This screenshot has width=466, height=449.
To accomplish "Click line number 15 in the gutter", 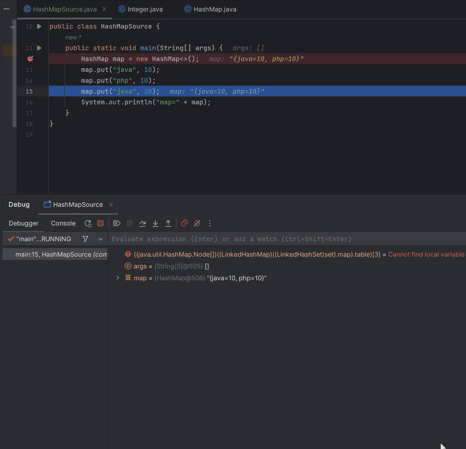I will (29, 91).
